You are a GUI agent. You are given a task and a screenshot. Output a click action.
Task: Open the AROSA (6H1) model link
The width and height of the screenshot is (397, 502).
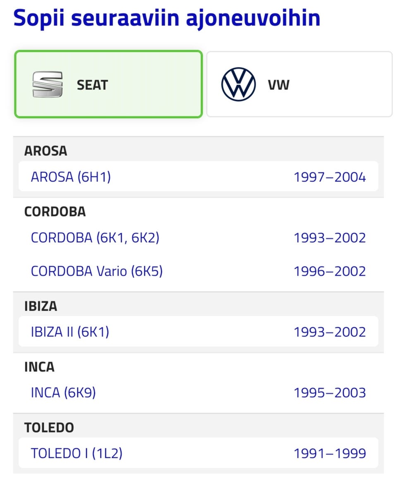71,177
